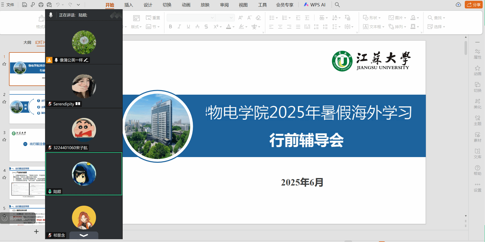This screenshot has width=485, height=242.
Task: Toggle italic text formatting
Action: [179, 27]
